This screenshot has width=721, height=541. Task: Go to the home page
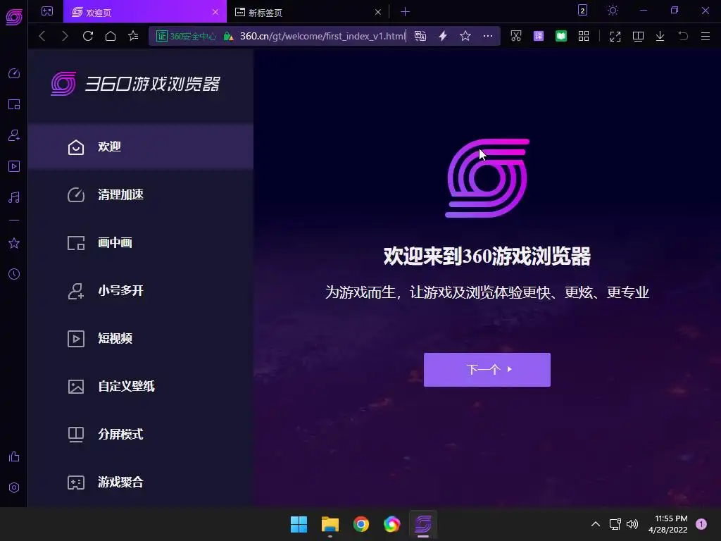coord(111,36)
